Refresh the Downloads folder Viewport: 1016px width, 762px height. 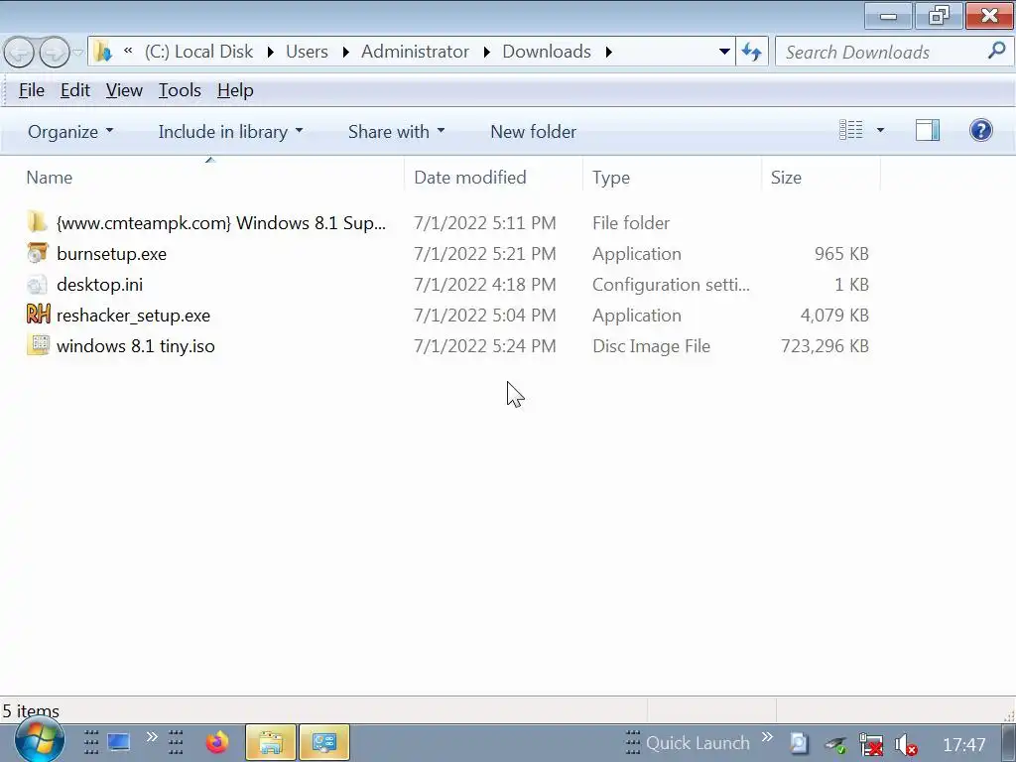tap(752, 52)
